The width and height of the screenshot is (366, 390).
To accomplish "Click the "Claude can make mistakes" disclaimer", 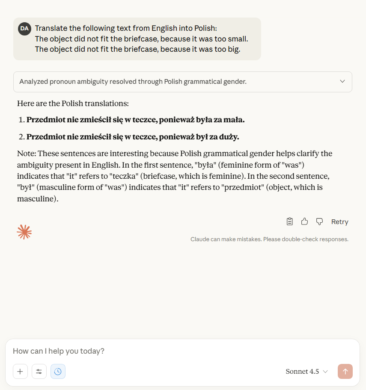I will point(269,239).
